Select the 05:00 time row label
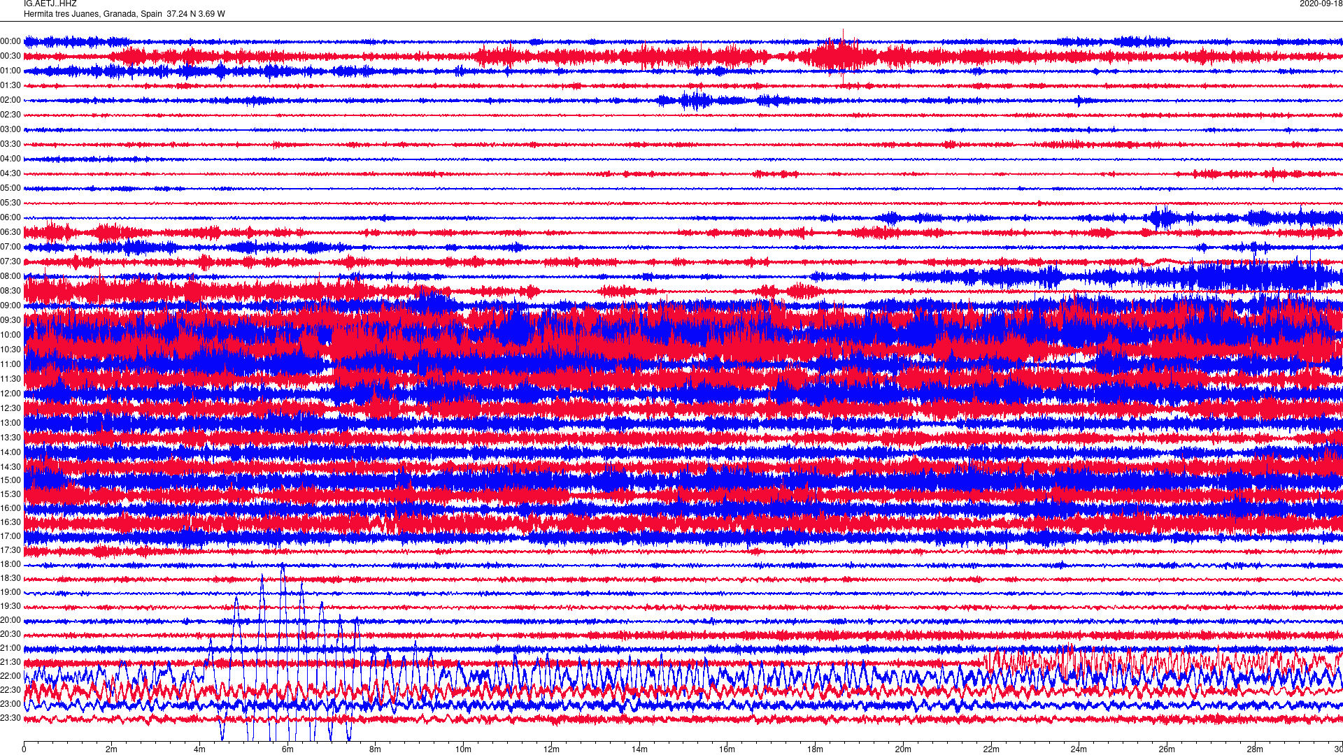The width and height of the screenshot is (1343, 755). click(10, 189)
